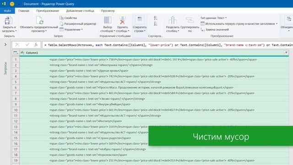Image resolution: width=293 pixels, height=165 pixels.
Task: Click the Split Column icon (Разделить столбец)
Action: tap(173, 20)
